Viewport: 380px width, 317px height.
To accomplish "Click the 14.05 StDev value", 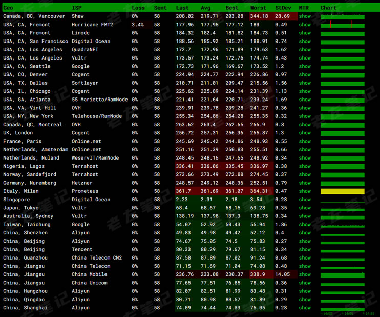I will [x=282, y=274].
